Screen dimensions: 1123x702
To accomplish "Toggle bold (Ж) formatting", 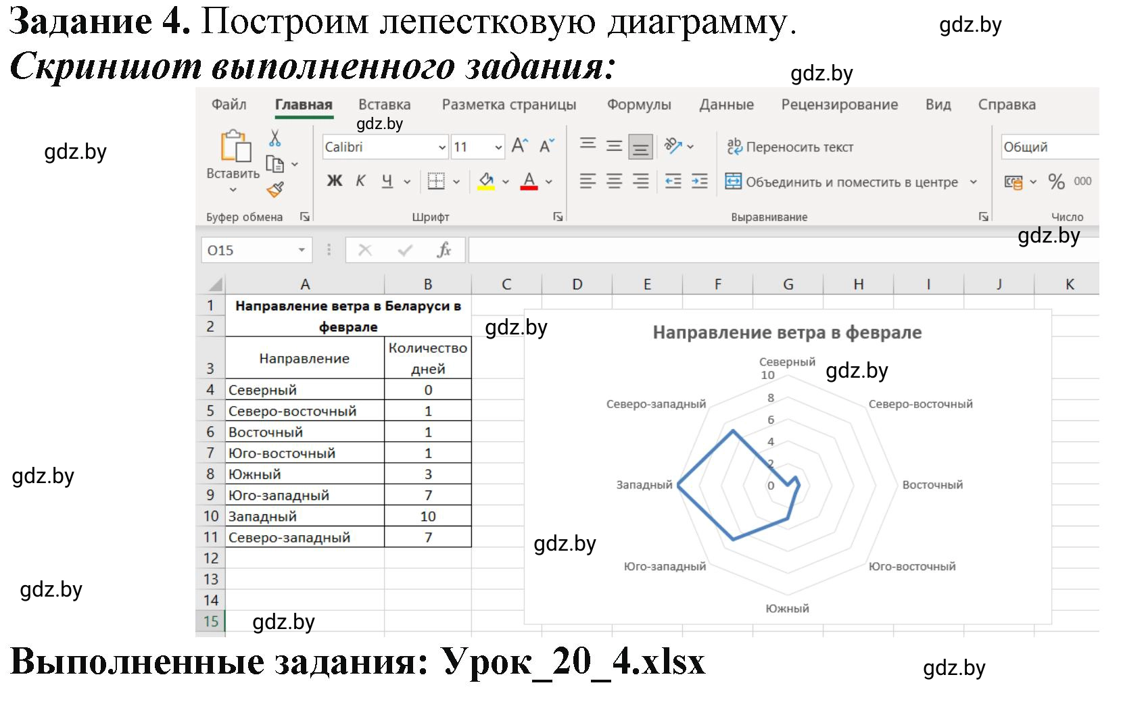I will 335,181.
